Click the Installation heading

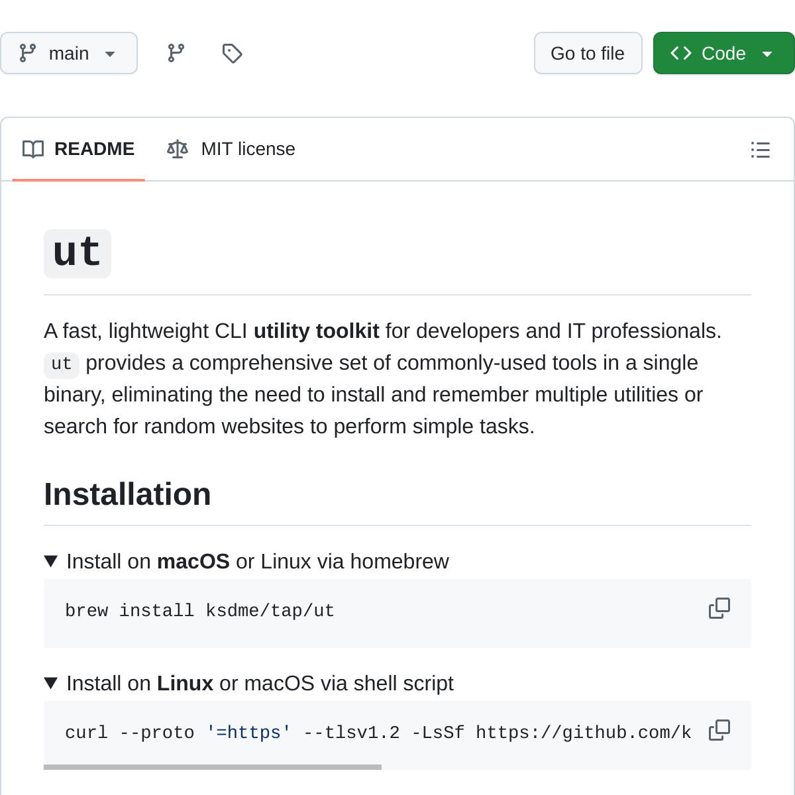click(x=127, y=494)
